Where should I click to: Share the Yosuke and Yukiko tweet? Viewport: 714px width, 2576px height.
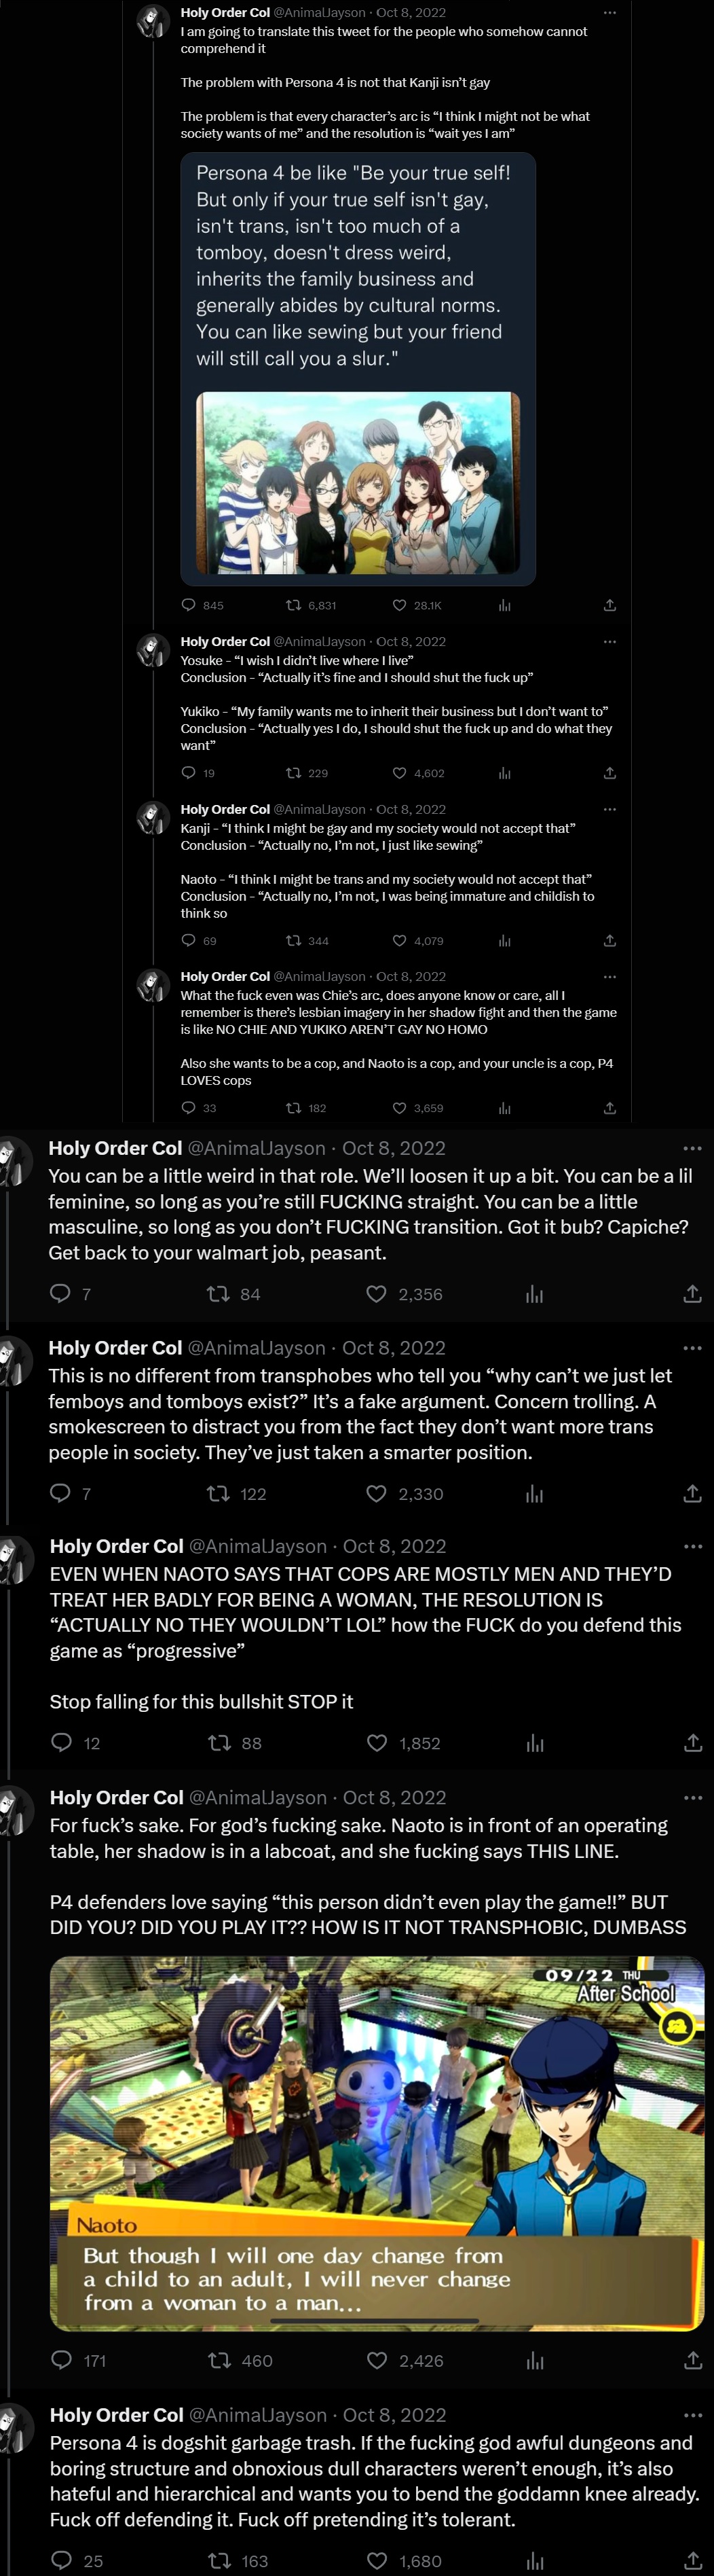[x=610, y=773]
